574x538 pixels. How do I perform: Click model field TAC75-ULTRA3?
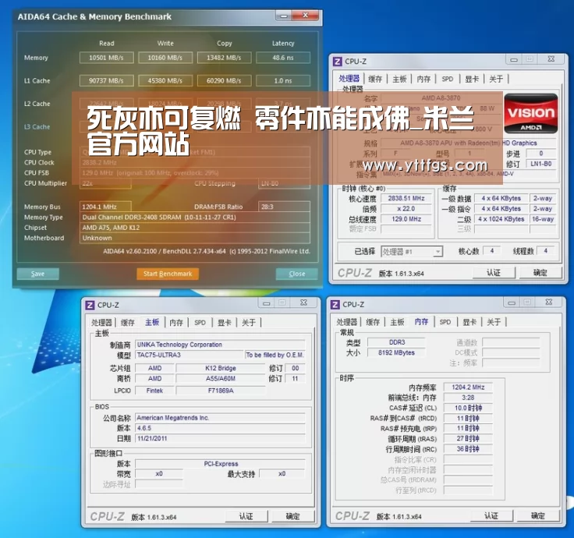[x=189, y=355]
